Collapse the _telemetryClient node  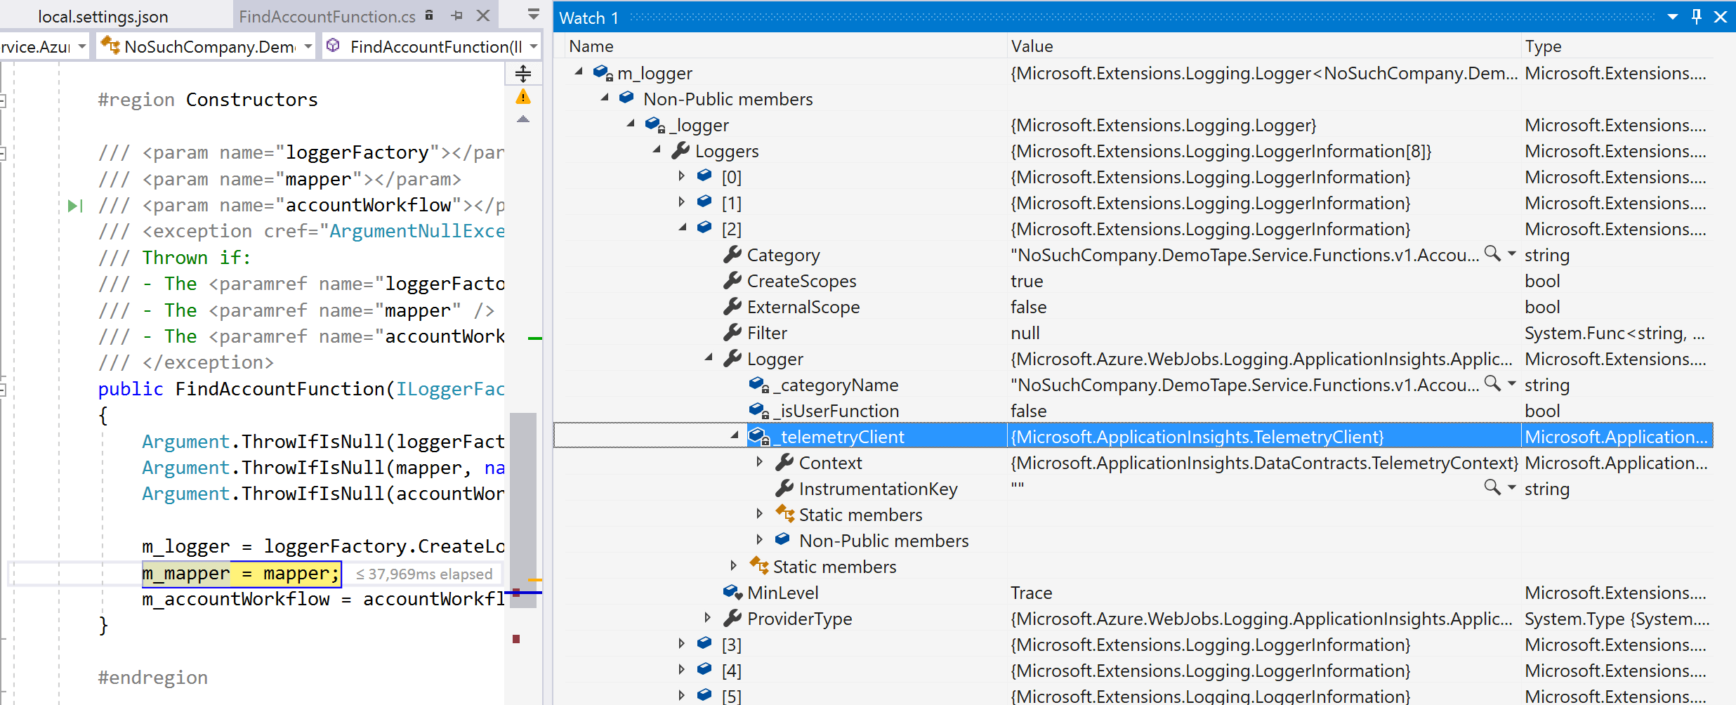pos(735,435)
